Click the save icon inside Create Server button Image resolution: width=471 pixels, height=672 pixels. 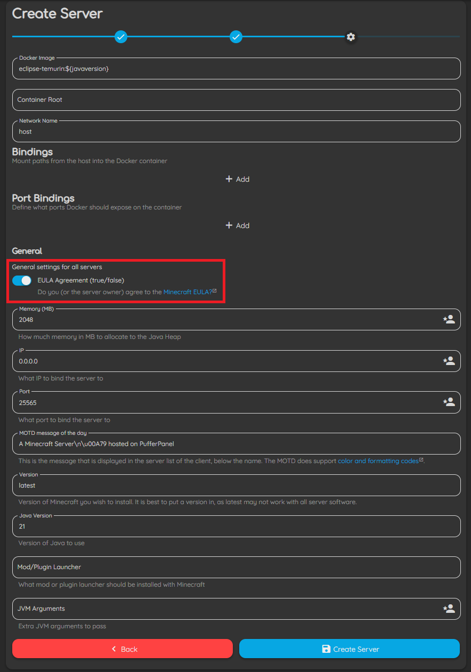click(326, 649)
